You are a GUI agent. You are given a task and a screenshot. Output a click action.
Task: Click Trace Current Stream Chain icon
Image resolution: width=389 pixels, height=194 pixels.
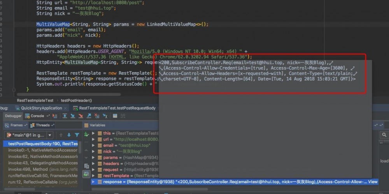pyautogui.click(x=123, y=116)
